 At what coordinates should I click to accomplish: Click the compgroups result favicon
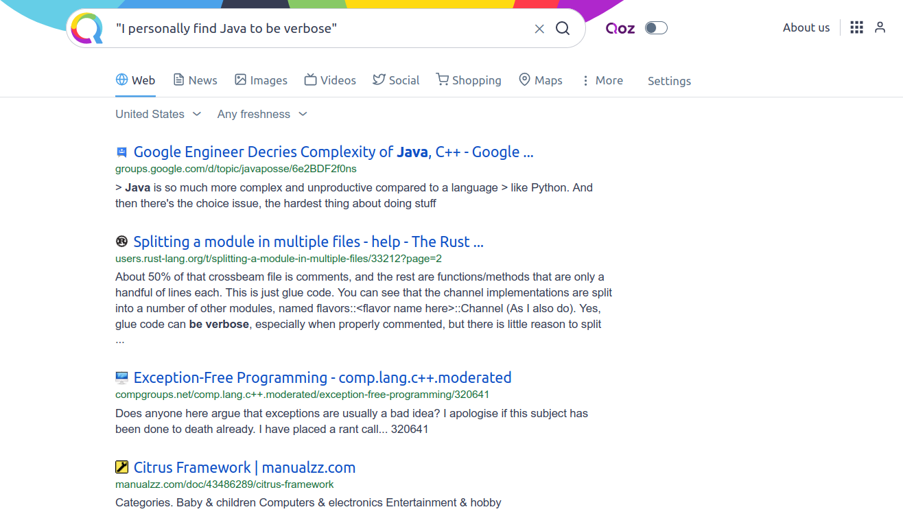tap(121, 377)
